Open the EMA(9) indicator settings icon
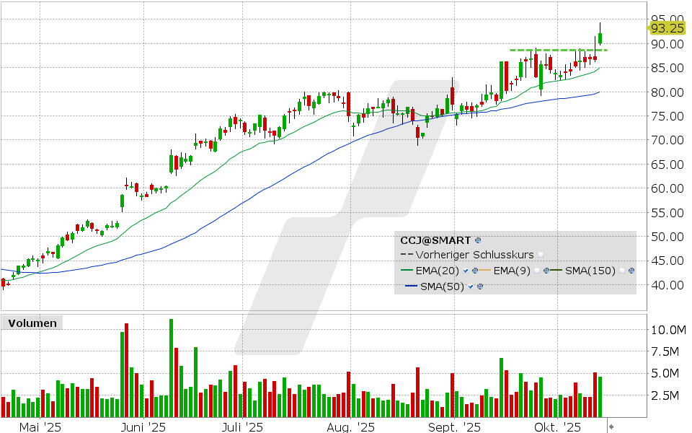 [547, 271]
